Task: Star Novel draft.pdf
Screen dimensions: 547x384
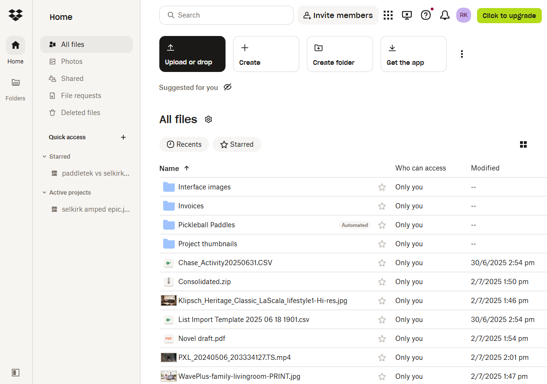Action: tap(382, 339)
